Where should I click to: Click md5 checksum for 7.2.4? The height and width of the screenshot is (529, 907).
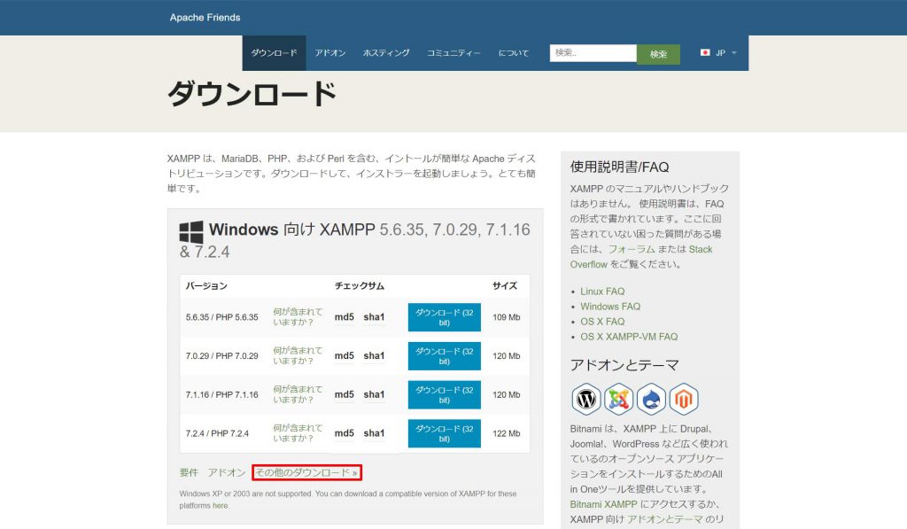[345, 433]
